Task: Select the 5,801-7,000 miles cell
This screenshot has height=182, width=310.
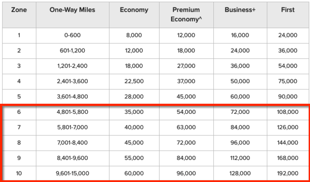Action: tap(72, 127)
